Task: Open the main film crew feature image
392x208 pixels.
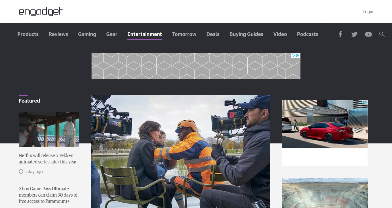Action: tap(180, 151)
